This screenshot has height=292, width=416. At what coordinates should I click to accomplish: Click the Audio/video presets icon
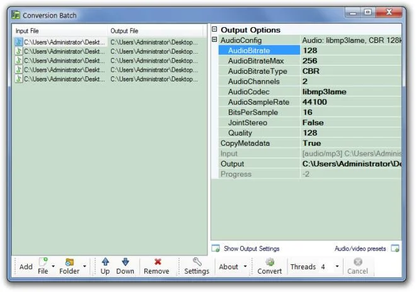click(395, 248)
